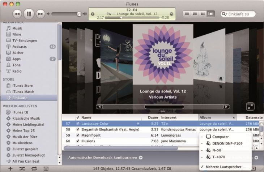Click Cover Flow scrollbar left arrow
This screenshot has height=172, width=264.
point(99,107)
